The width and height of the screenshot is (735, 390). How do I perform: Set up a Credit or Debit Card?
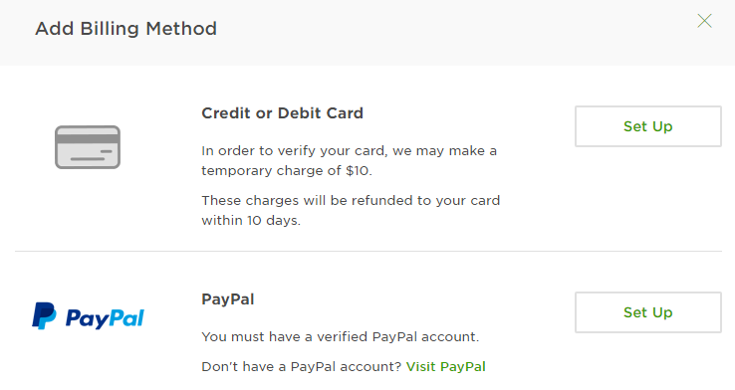(x=647, y=126)
